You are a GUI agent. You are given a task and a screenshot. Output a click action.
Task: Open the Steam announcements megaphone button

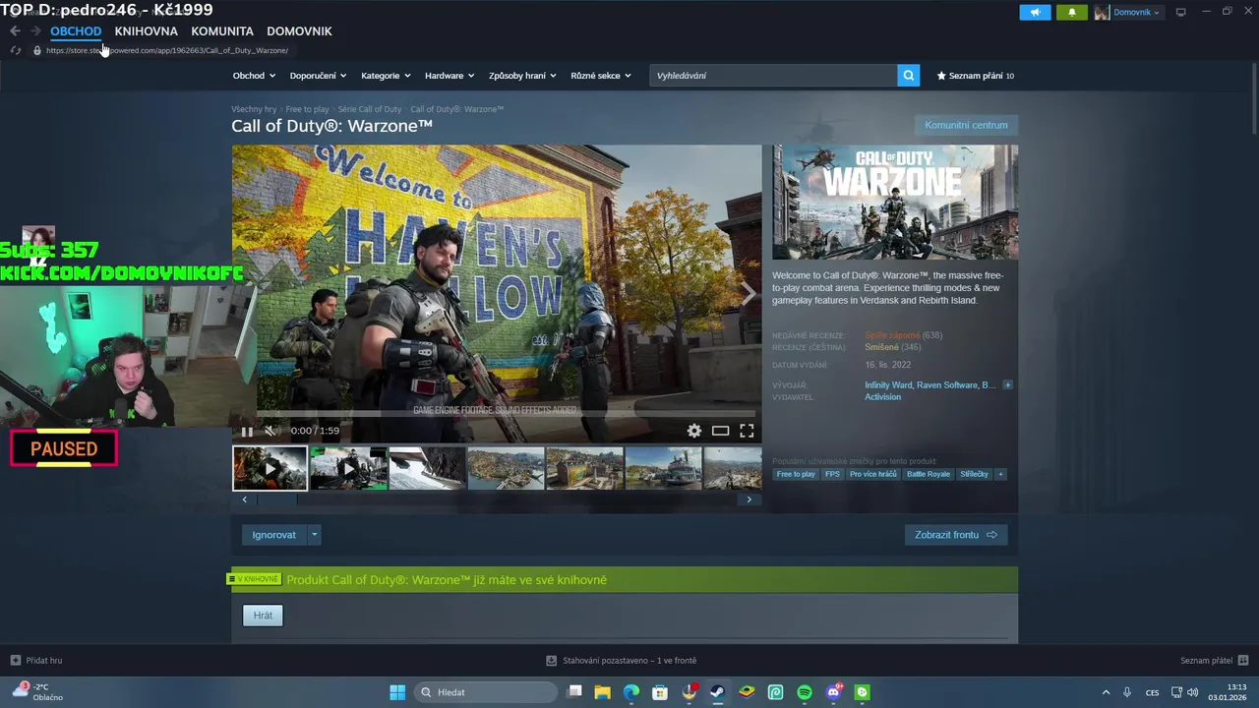(1035, 12)
